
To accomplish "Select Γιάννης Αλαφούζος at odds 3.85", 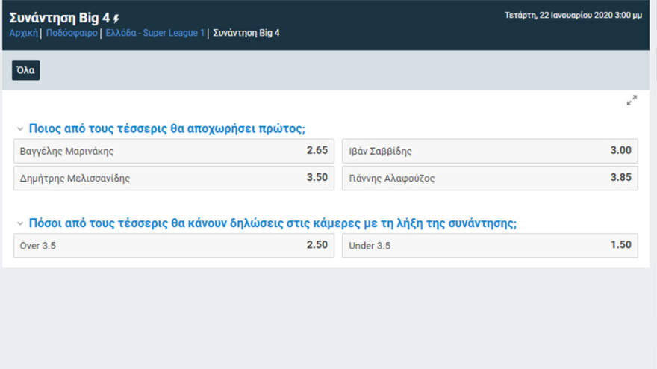I will pos(490,178).
